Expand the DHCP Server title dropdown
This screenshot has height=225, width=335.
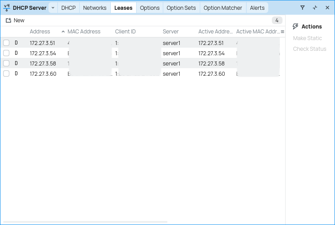click(x=53, y=8)
